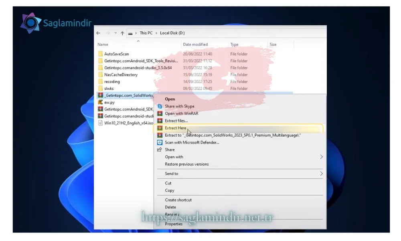Choose Cut in the context menu
The height and width of the screenshot is (241, 401).
point(168,183)
